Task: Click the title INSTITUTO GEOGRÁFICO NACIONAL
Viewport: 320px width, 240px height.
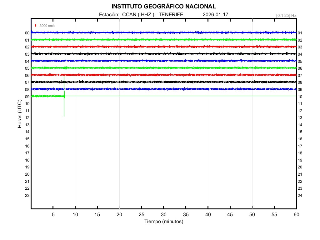Action: 163,7
